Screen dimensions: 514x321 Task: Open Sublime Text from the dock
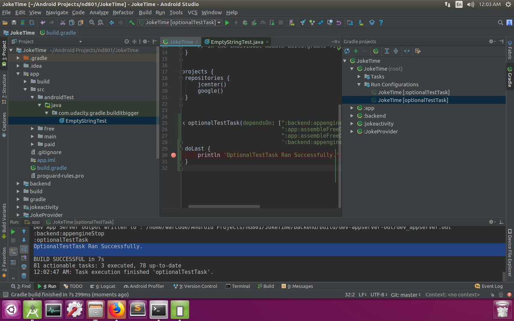[x=137, y=309]
